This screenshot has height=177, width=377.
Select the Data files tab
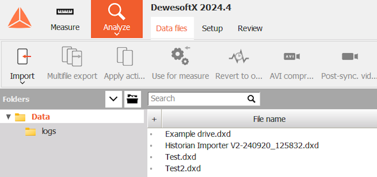tap(172, 28)
